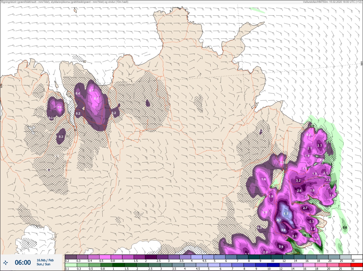Select the 2.9 value near bottom edge
Image resolution: width=363 pixels, height=271 pixels.
click(x=281, y=247)
